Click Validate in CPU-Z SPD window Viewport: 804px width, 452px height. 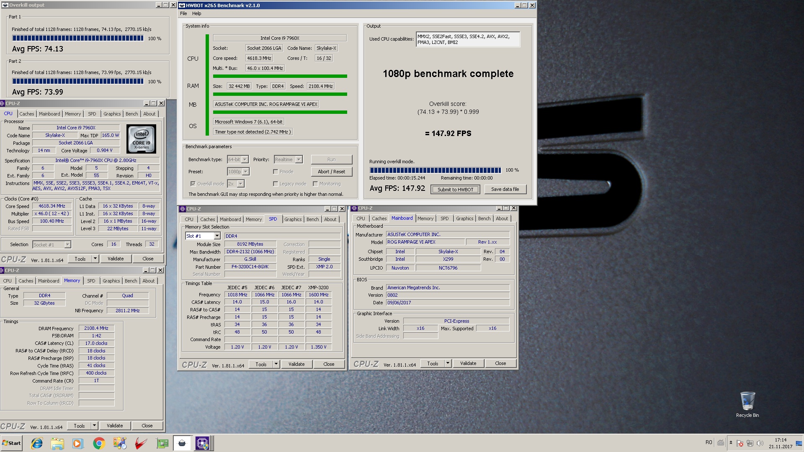pos(296,365)
